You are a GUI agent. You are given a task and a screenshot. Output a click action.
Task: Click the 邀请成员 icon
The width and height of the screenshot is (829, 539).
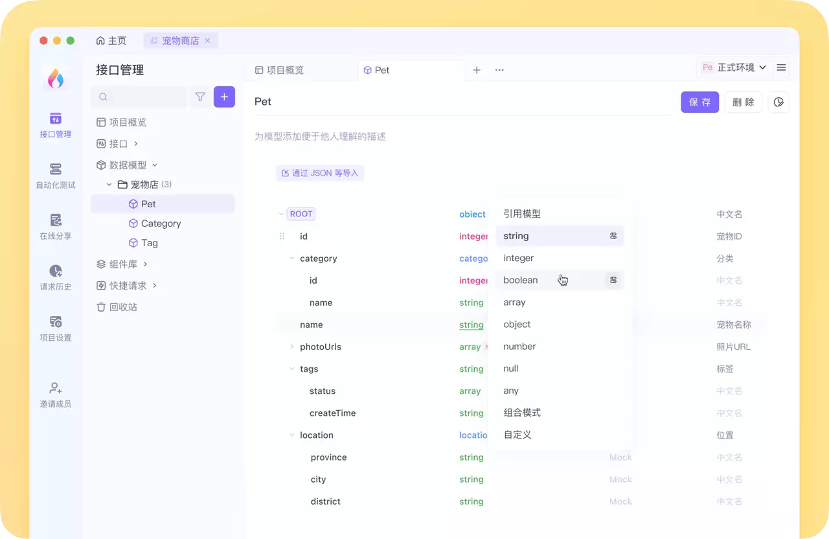pyautogui.click(x=56, y=388)
